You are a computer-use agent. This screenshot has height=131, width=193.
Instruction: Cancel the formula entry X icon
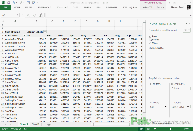28,15
